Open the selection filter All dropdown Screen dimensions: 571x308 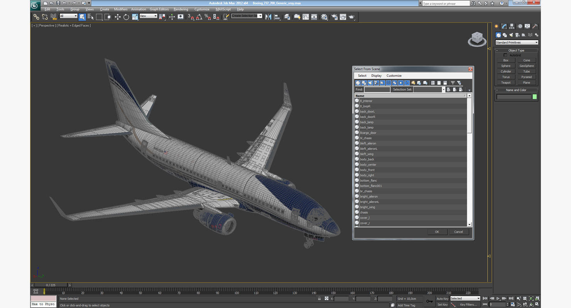click(x=68, y=16)
